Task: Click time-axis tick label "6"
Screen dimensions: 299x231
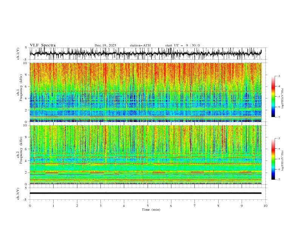Action: coord(171,206)
